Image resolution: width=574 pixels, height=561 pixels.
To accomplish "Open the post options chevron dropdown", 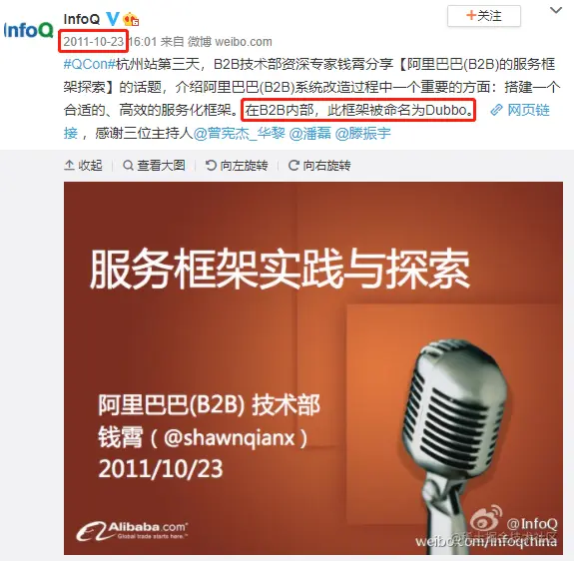I will coord(556,10).
